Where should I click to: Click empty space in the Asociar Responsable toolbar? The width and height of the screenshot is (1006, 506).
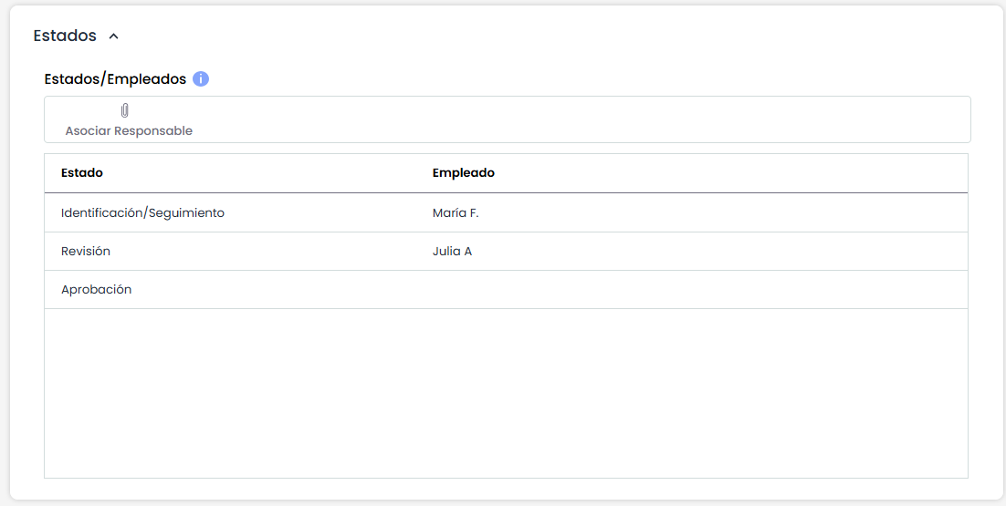click(x=584, y=119)
